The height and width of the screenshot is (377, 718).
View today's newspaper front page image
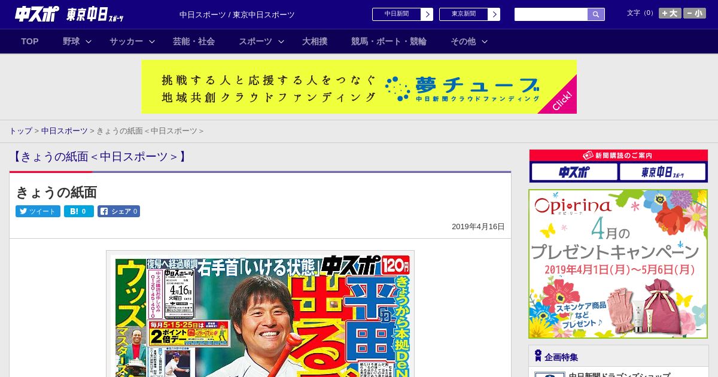coord(260,314)
